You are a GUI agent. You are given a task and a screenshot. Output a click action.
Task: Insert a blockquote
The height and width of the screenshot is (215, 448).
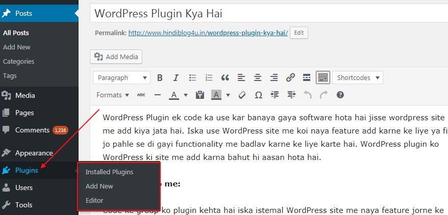point(225,77)
